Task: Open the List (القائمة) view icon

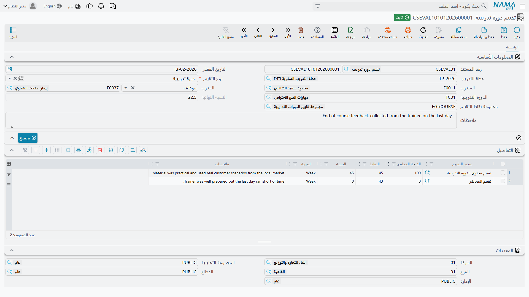Action: click(x=335, y=30)
